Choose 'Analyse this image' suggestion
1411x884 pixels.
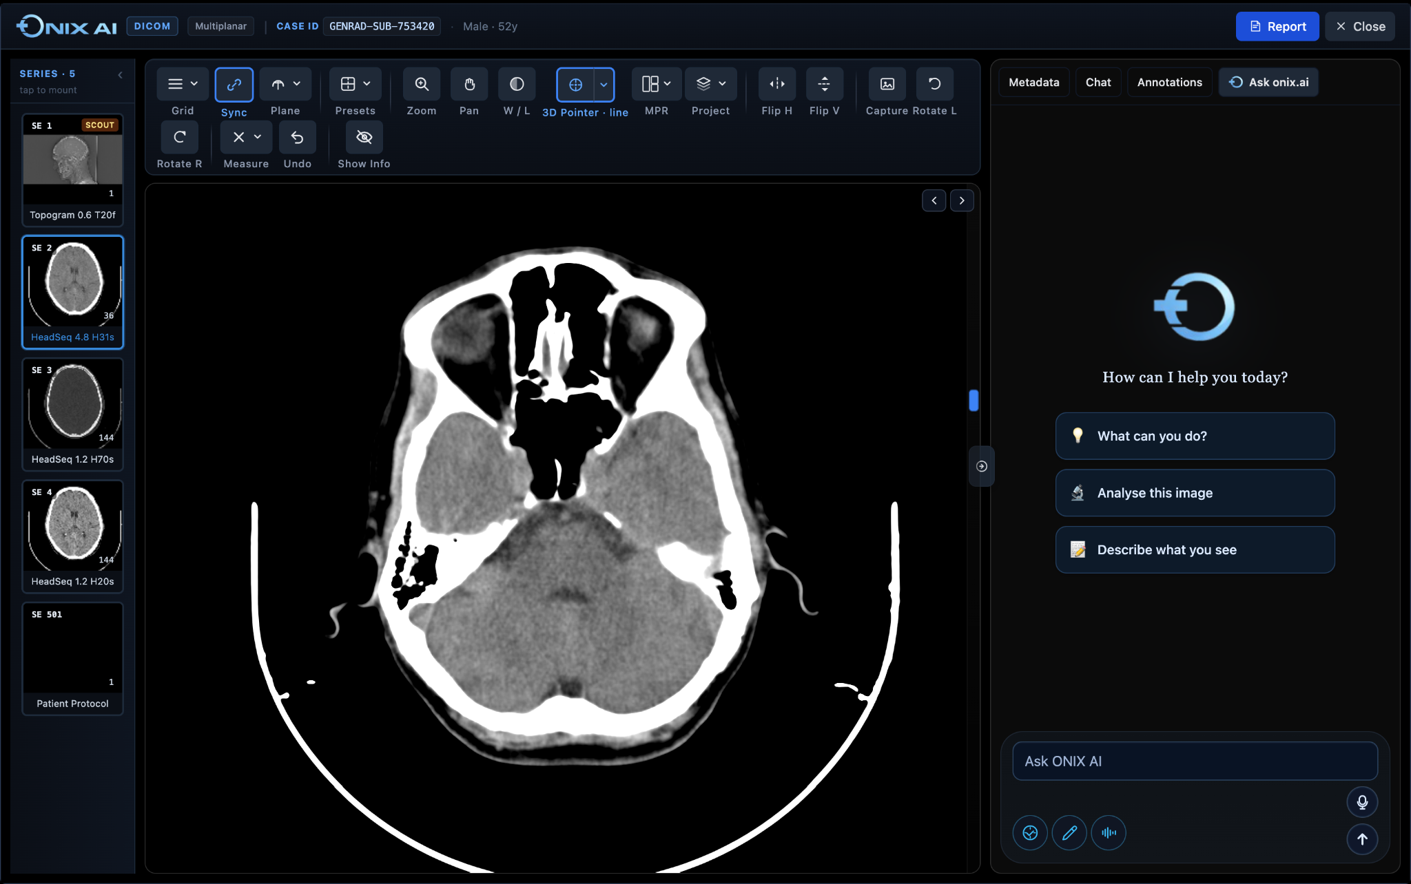click(1195, 493)
